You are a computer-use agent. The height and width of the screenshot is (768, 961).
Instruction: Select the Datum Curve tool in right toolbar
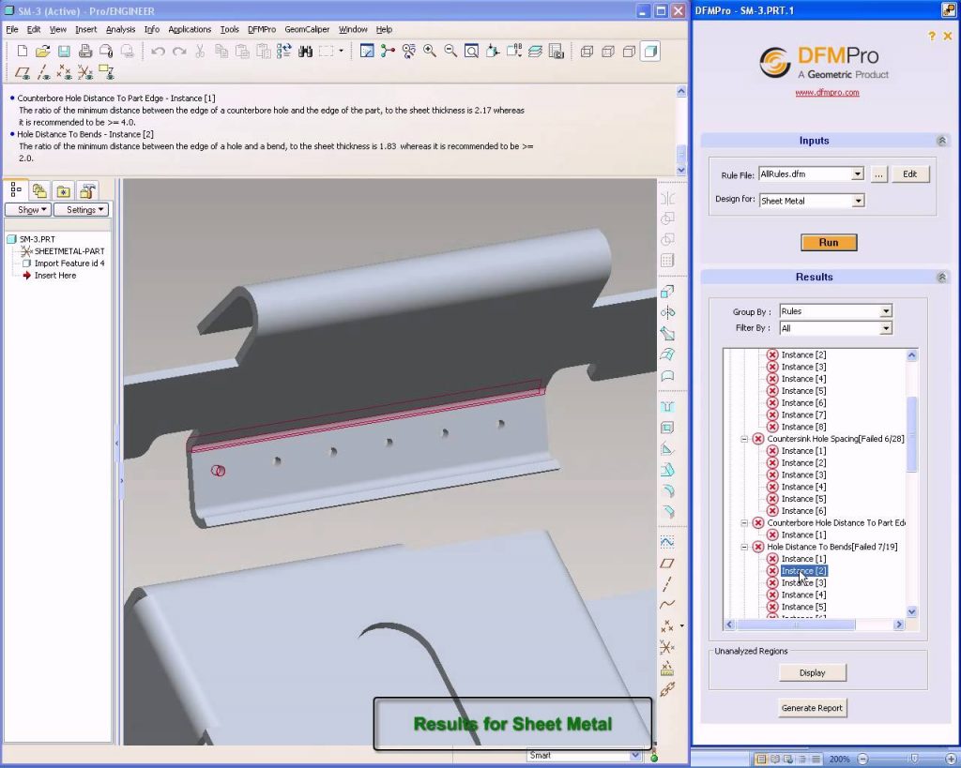667,605
